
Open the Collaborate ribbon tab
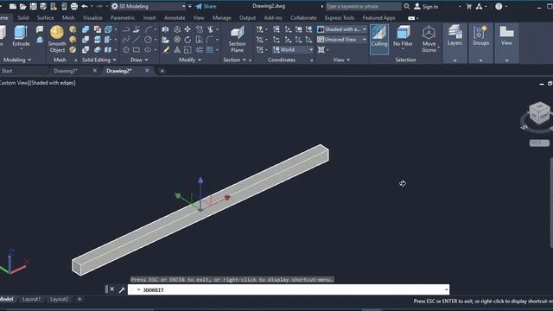click(x=303, y=17)
